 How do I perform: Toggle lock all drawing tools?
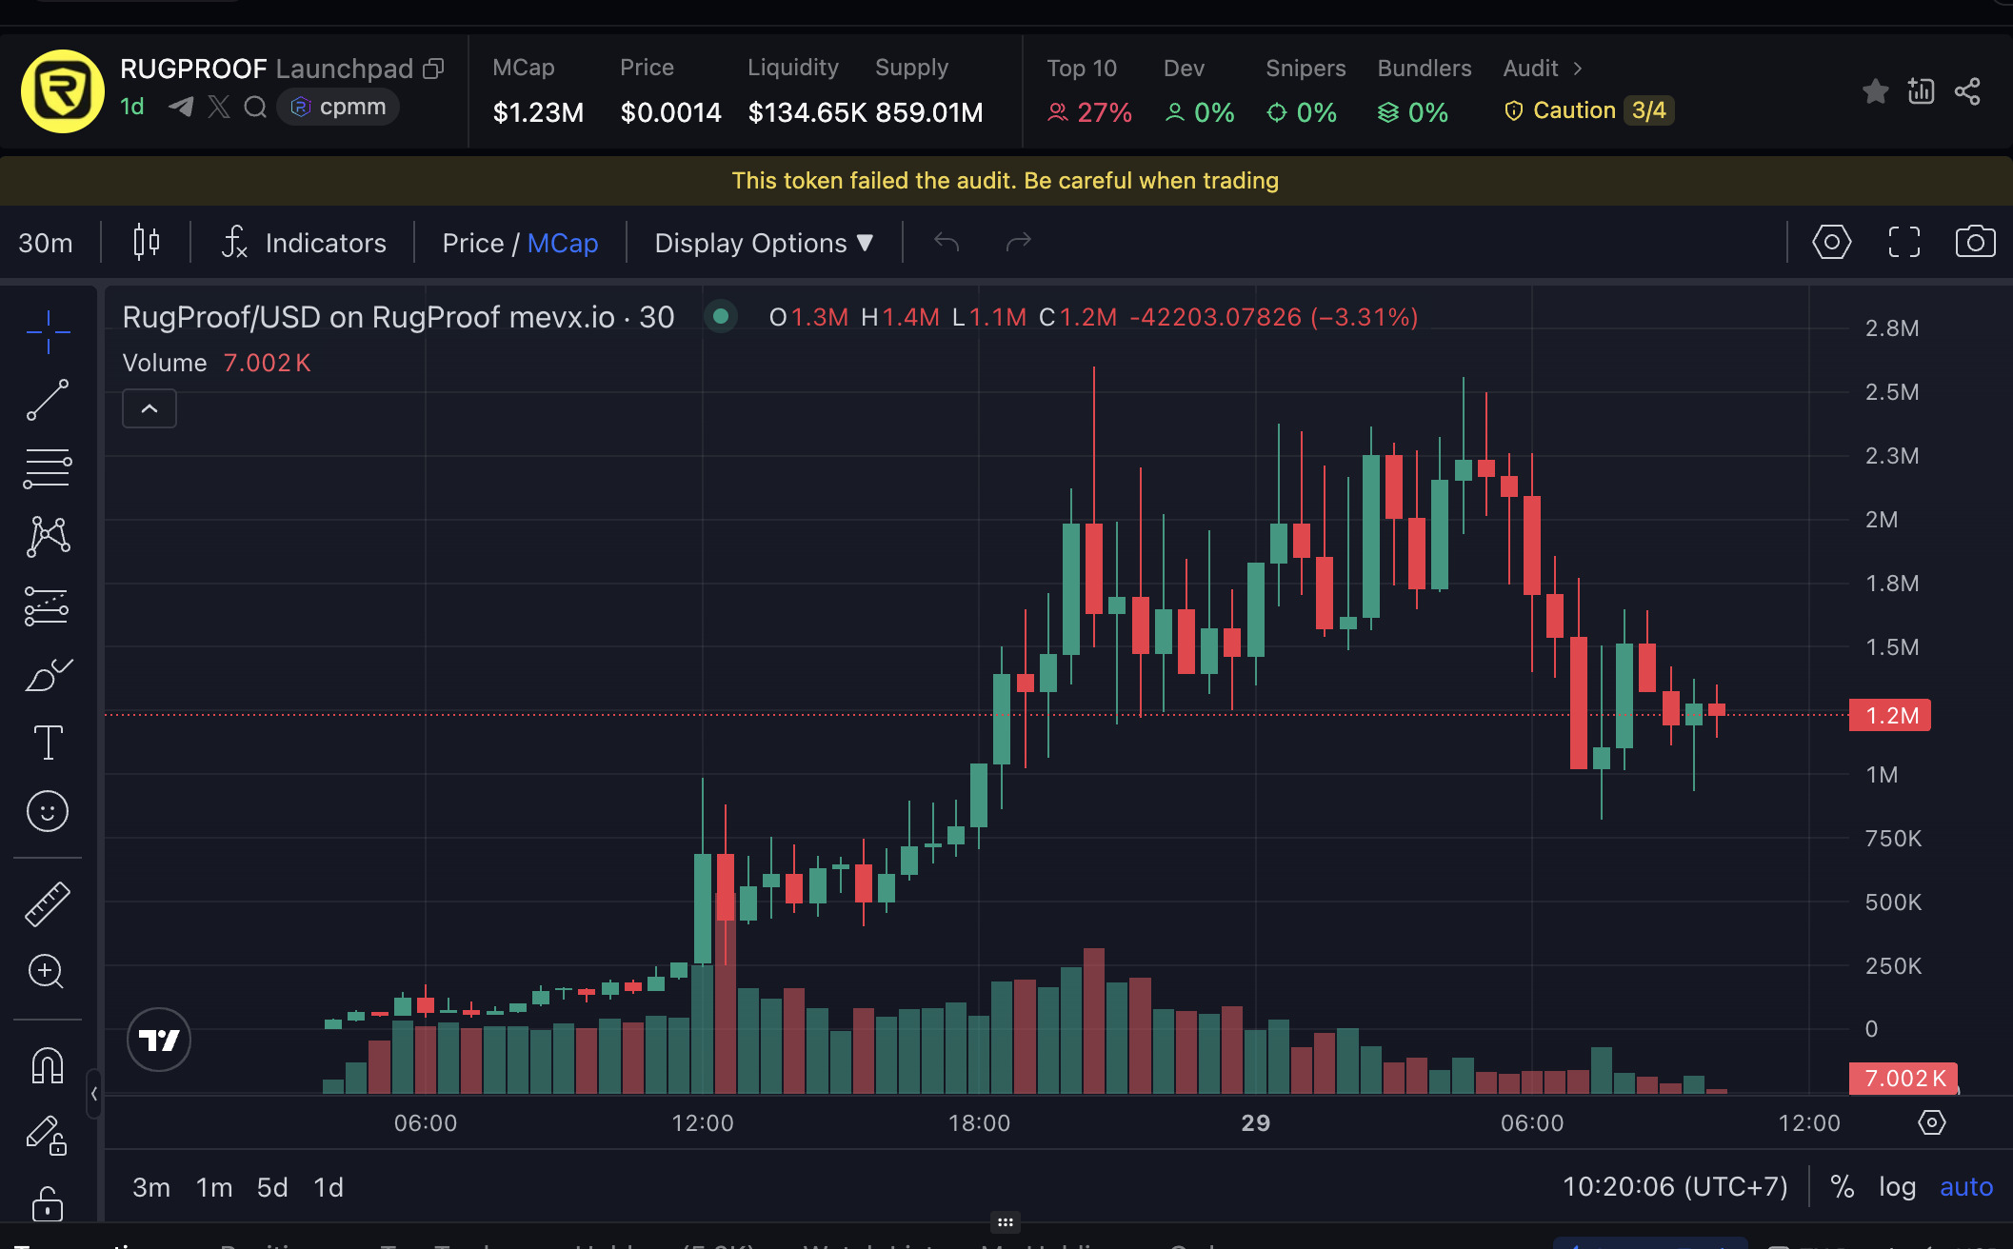(x=48, y=1203)
